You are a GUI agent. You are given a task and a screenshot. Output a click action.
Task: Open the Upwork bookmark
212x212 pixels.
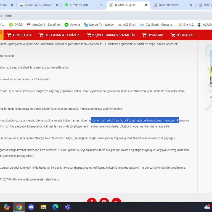[x=72, y=25]
